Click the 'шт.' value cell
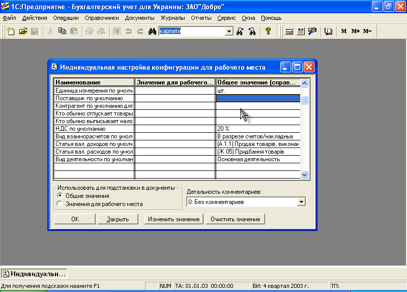407x292 pixels. (258, 91)
